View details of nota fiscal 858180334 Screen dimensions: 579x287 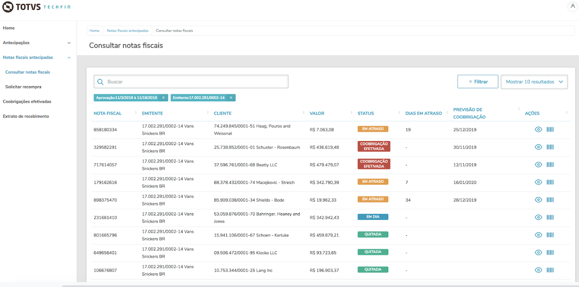538,130
